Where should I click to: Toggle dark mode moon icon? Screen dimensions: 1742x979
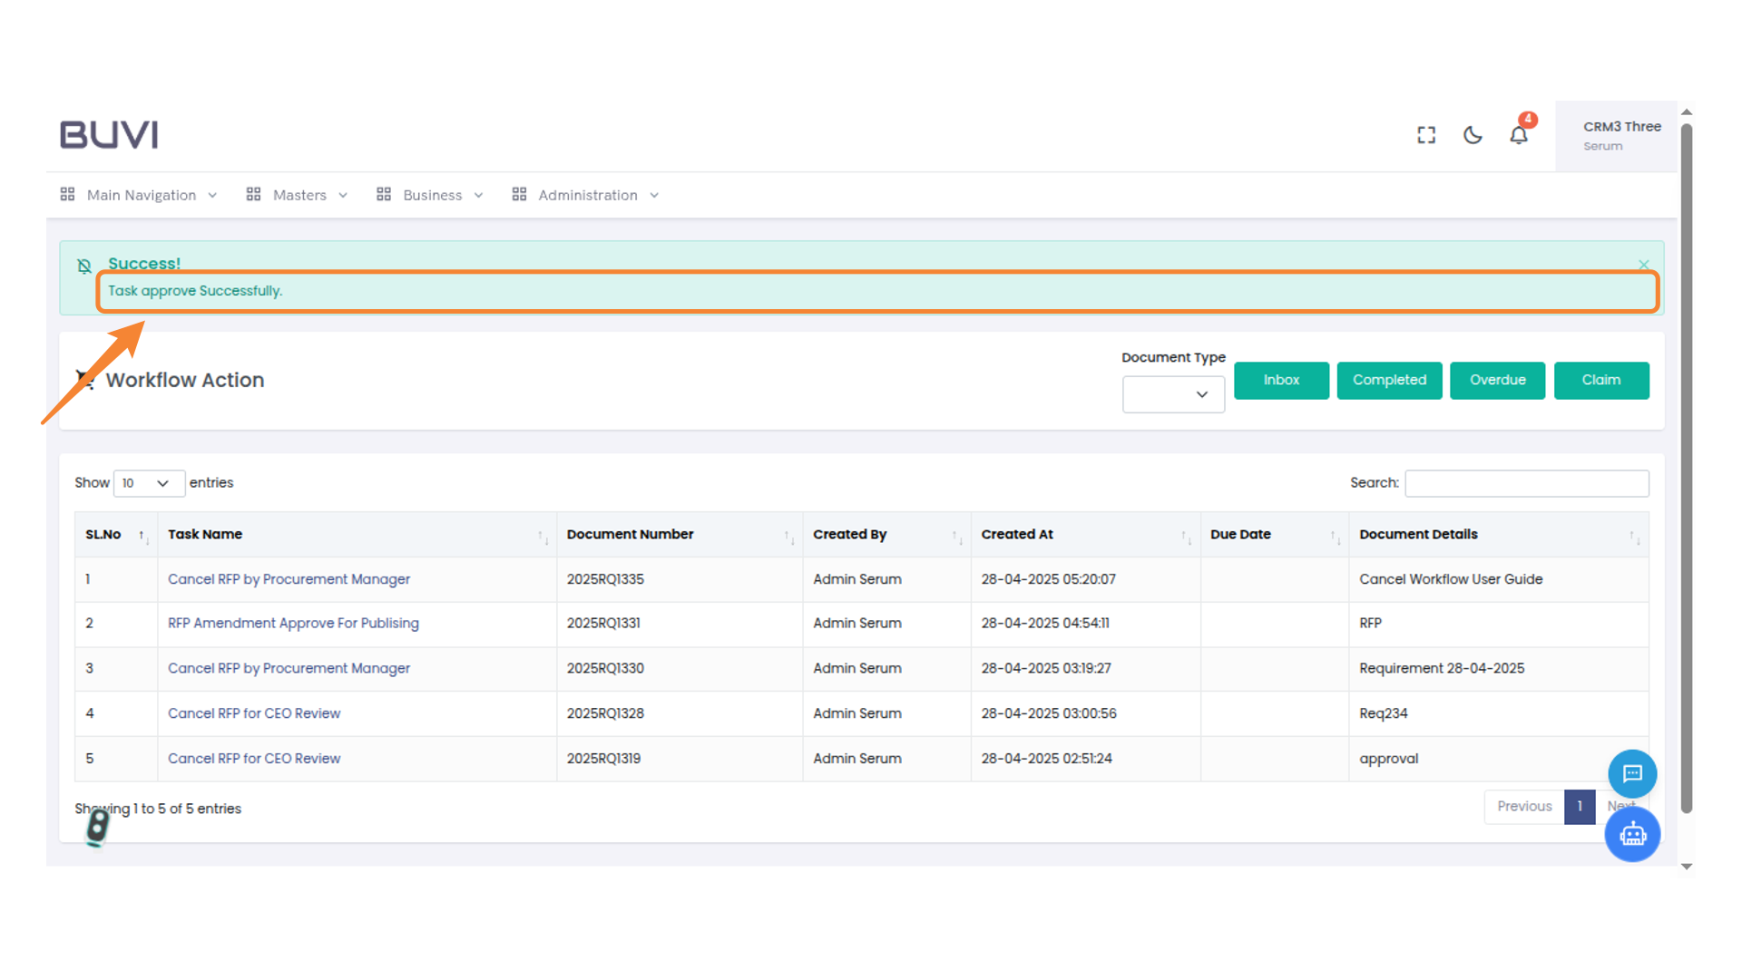[1473, 135]
